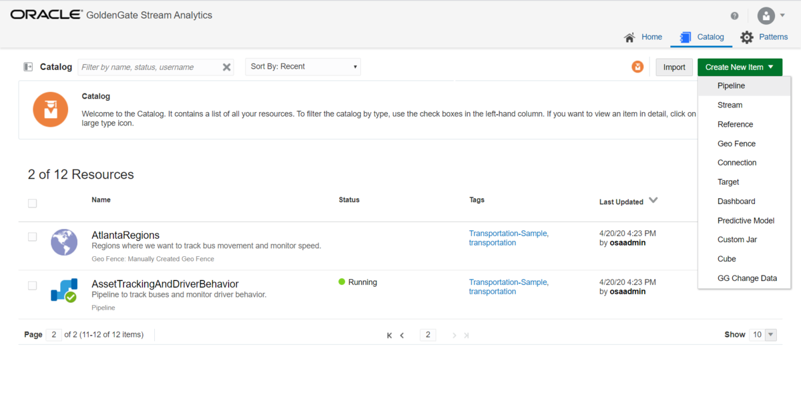Viewport: 801px width, 419px height.
Task: Collapse the Create New Item dropdown
Action: pyautogui.click(x=740, y=67)
